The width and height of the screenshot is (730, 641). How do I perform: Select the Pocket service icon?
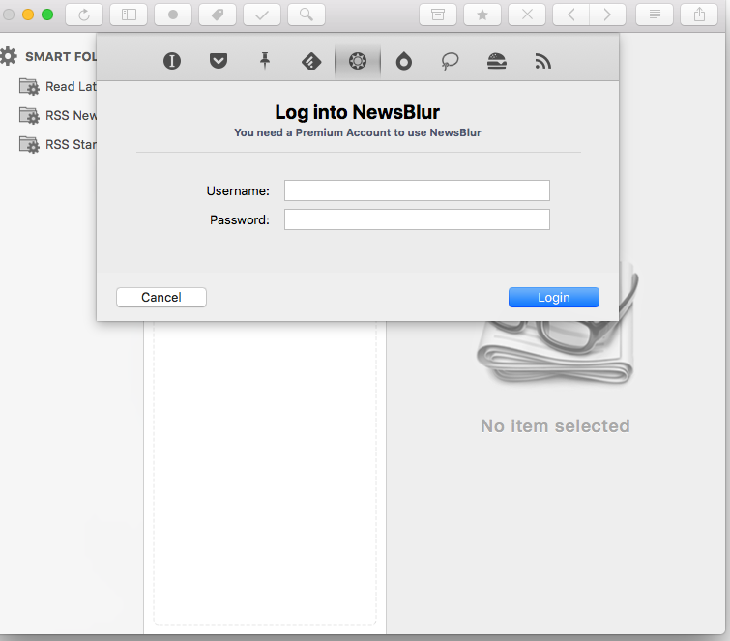(x=219, y=61)
